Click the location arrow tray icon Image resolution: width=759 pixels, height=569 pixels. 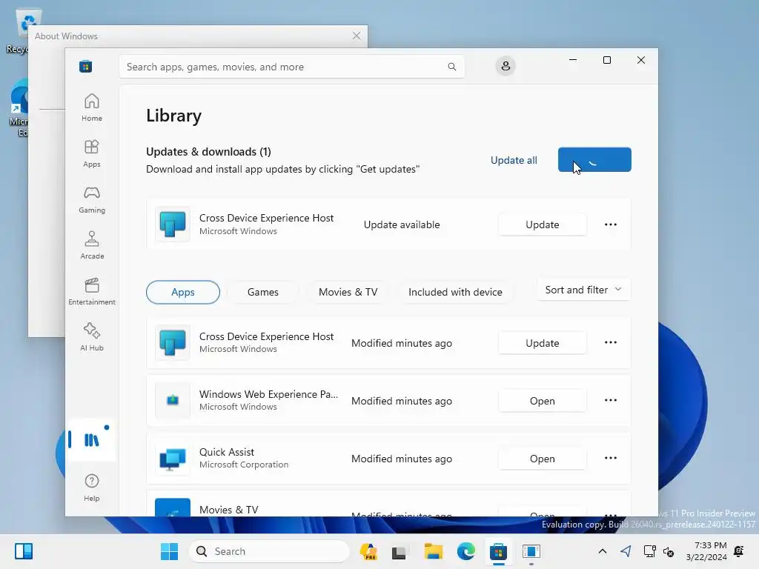(x=626, y=551)
